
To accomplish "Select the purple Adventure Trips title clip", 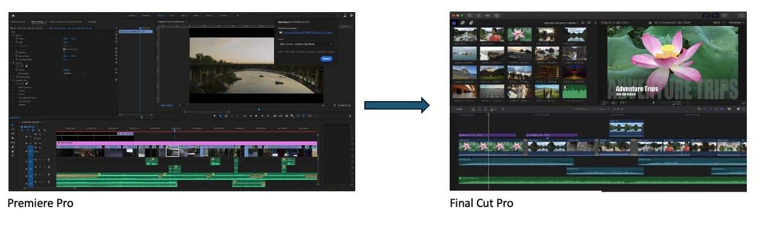I will (x=487, y=135).
